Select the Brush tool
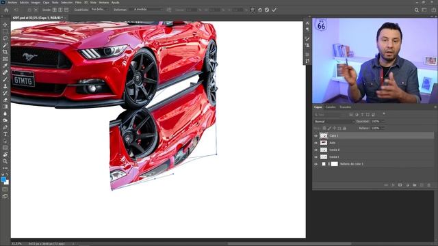The height and width of the screenshot is (246, 438). click(5, 79)
